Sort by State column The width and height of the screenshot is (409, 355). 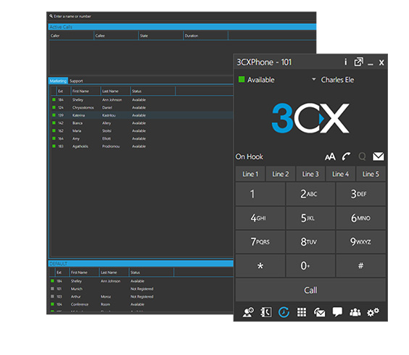[x=161, y=35]
